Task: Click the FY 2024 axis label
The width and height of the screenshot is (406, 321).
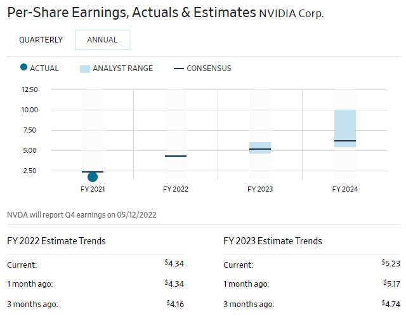Action: (345, 189)
